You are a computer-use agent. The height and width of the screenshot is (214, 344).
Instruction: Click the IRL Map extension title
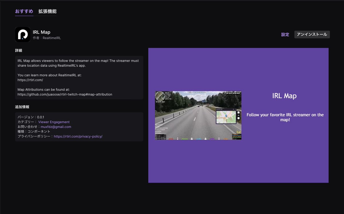(x=42, y=32)
